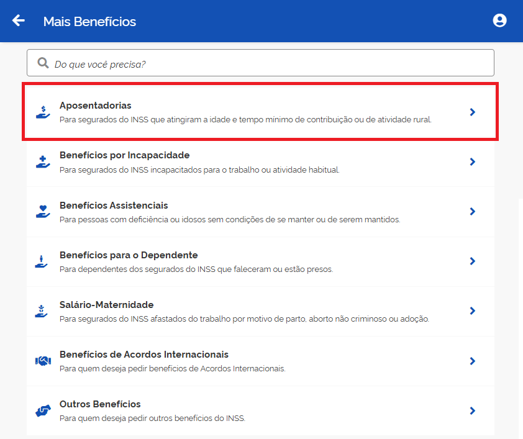Click the magnifier search icon

click(x=43, y=63)
